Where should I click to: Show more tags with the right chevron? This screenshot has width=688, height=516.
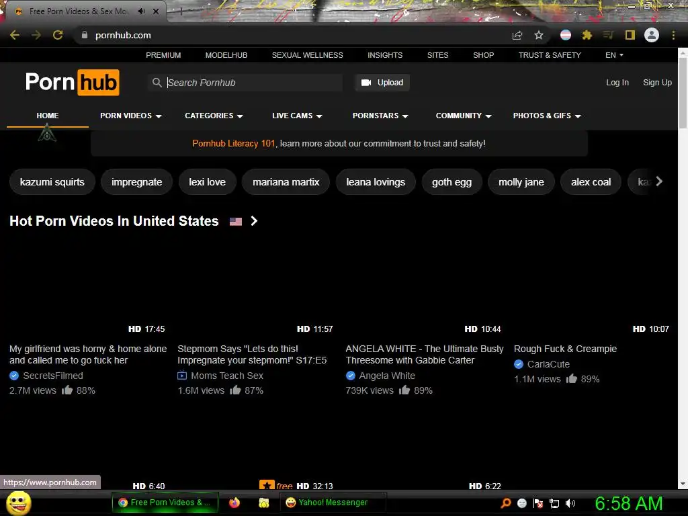(658, 181)
